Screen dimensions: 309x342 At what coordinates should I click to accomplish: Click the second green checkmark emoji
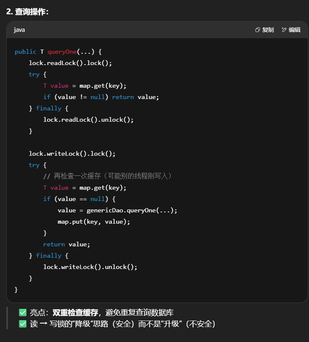[x=23, y=324]
